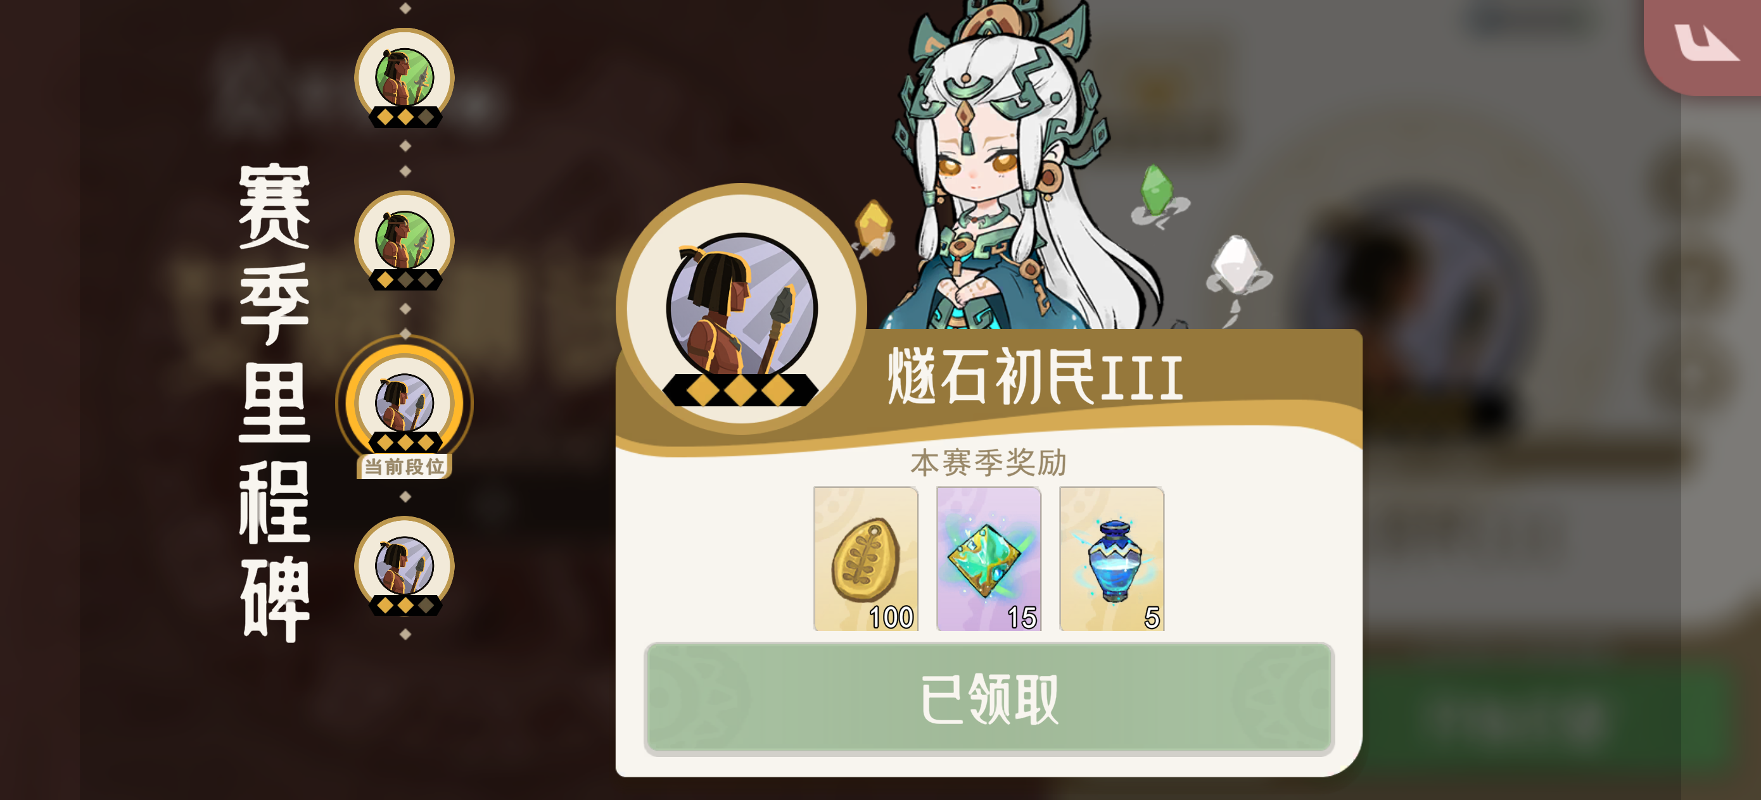Tap the floating green gem
Image resolution: width=1761 pixels, height=800 pixels.
1157,191
